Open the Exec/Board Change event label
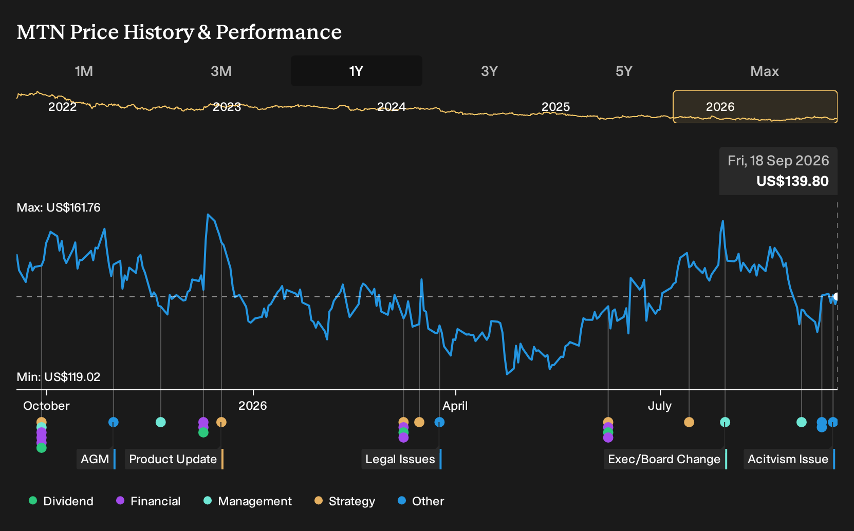Image resolution: width=854 pixels, height=531 pixels. click(665, 459)
